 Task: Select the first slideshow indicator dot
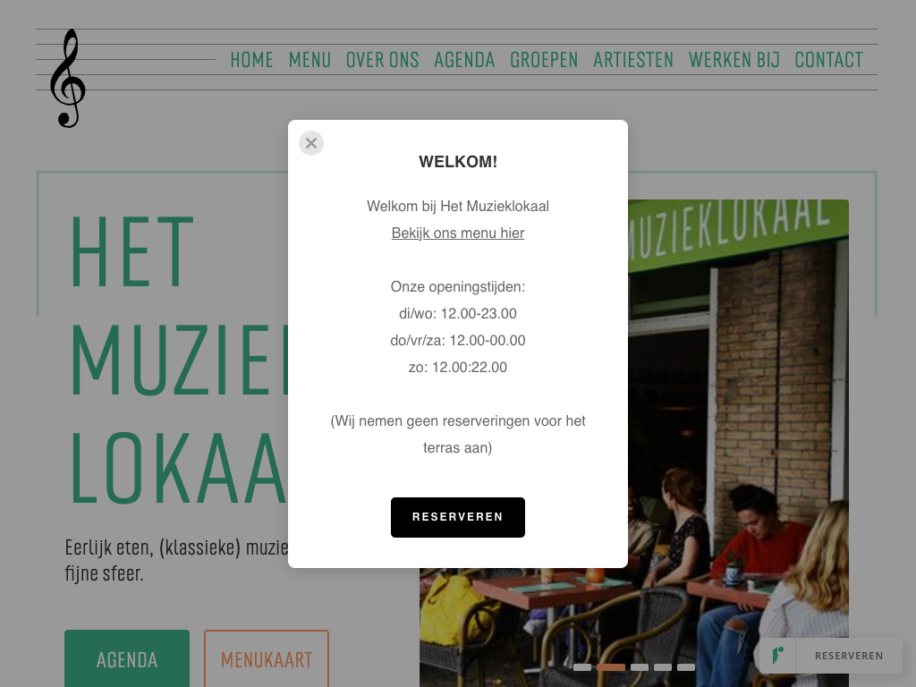581,667
